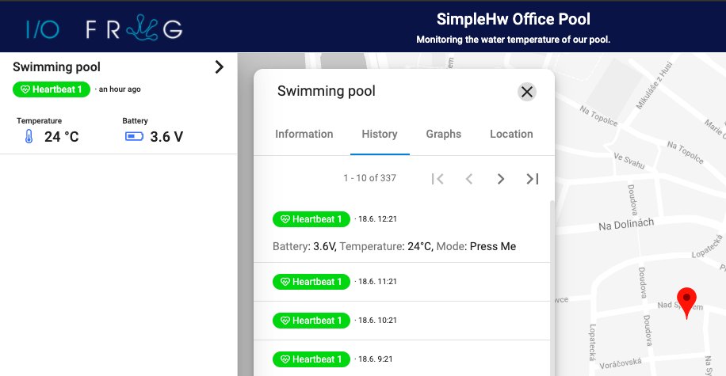
Task: Click the 'Swimming pool' dialog title
Action: tap(327, 91)
